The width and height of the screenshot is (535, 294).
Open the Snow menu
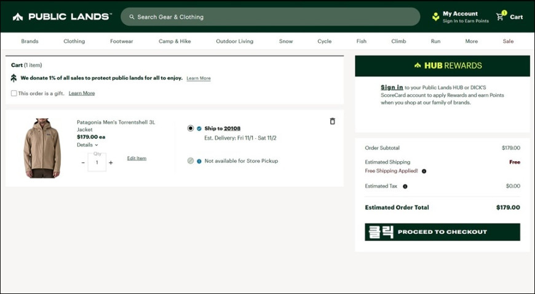(286, 41)
